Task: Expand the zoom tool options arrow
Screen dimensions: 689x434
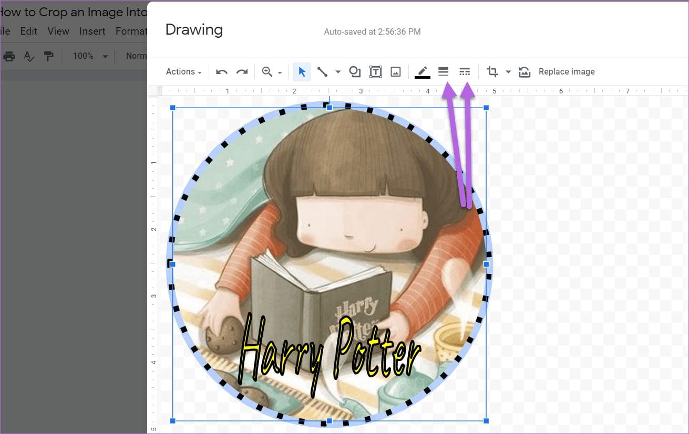Action: coord(279,71)
